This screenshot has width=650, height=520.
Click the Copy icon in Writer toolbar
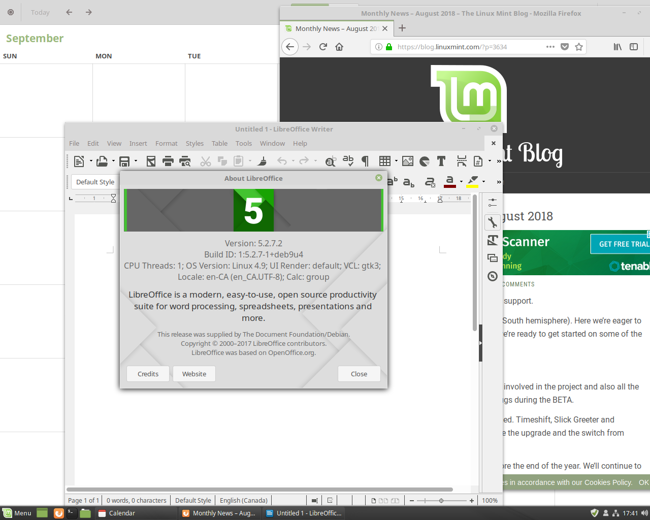[x=222, y=161]
